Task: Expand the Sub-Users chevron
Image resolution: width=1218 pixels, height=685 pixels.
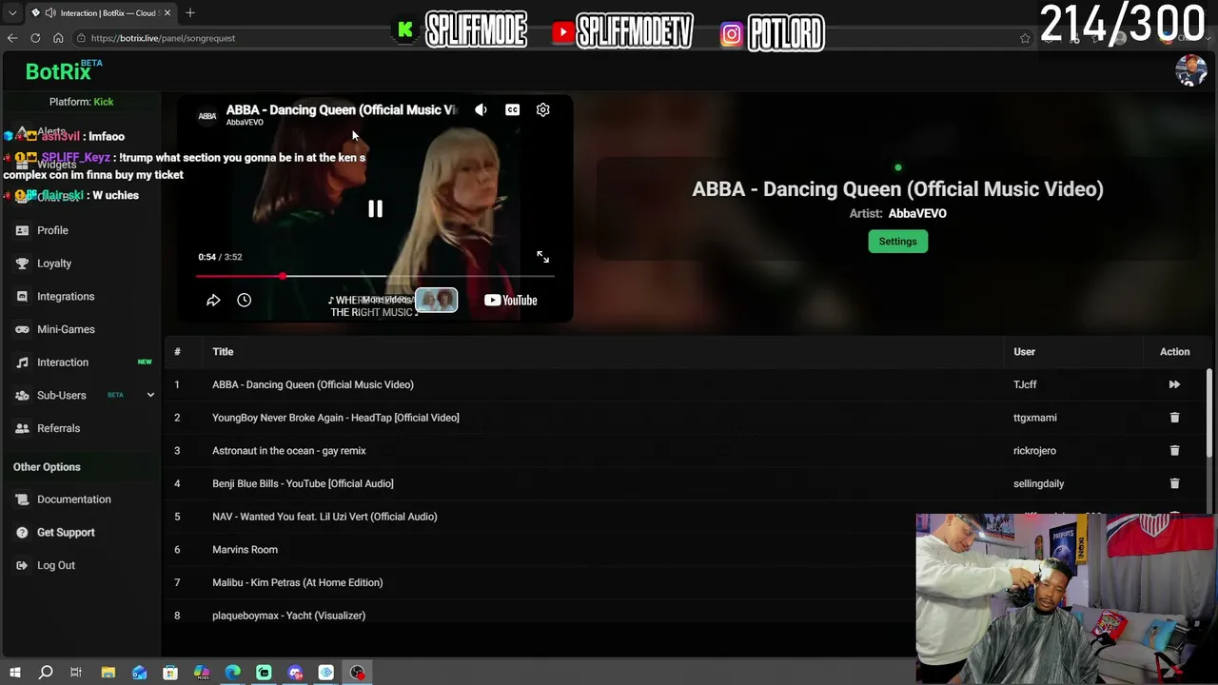Action: pos(150,395)
